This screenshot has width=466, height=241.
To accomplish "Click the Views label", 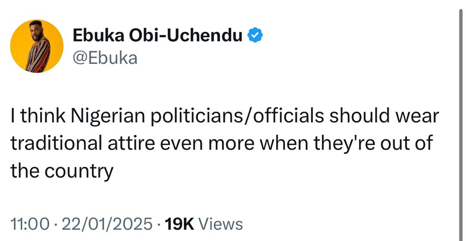I will pos(221,224).
